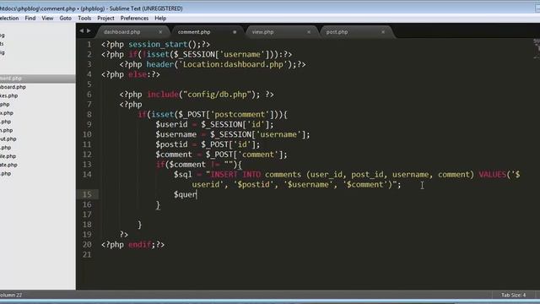Click the endif keyword on line 20
The width and height of the screenshot is (540, 304).
point(139,245)
